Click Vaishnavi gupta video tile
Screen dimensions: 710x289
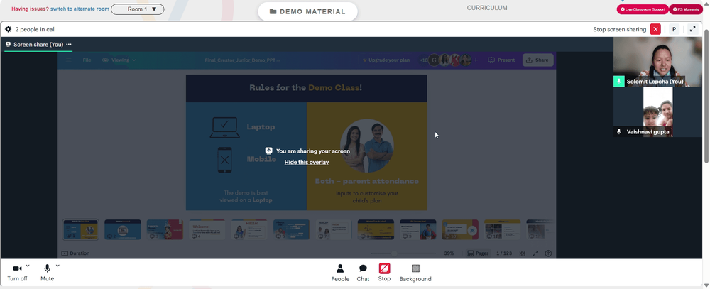coord(657,112)
